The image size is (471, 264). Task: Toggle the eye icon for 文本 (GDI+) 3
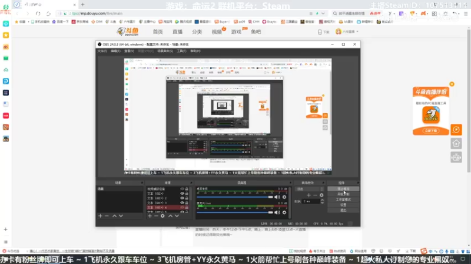(182, 202)
